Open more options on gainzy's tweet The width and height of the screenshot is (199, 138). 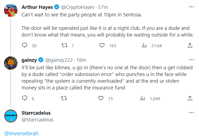[191, 60]
